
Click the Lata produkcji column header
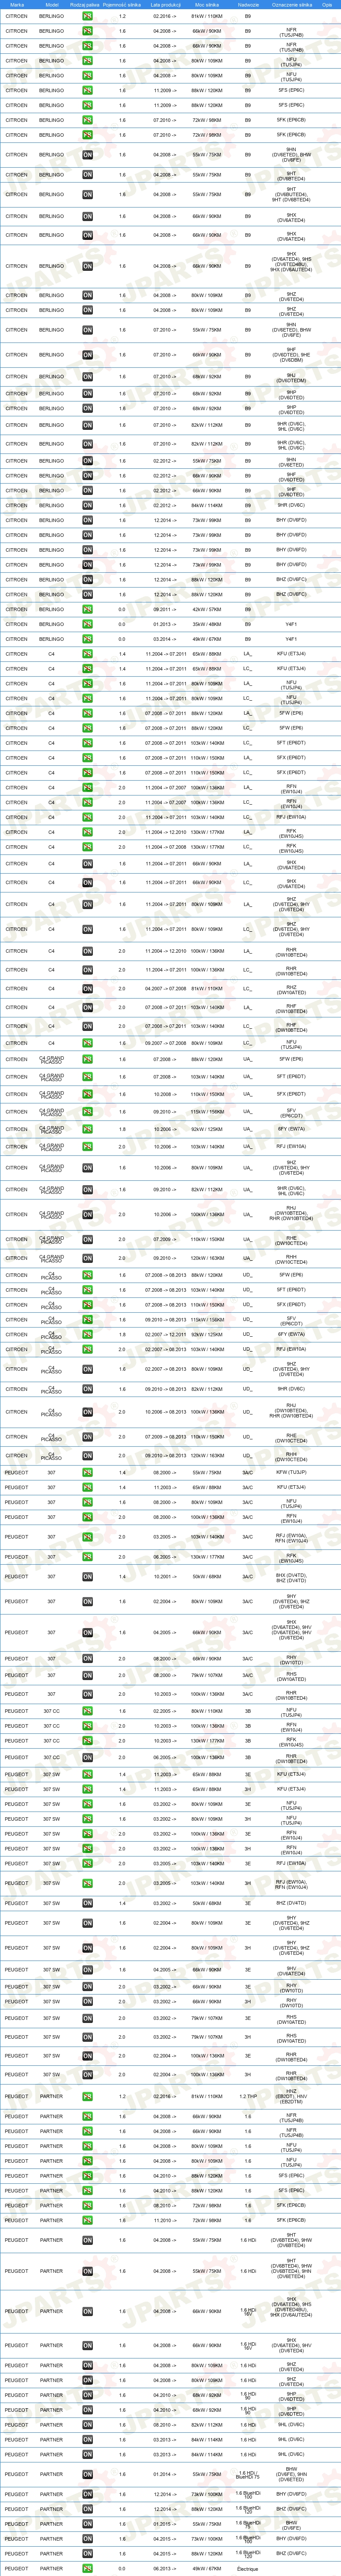pos(164,4)
